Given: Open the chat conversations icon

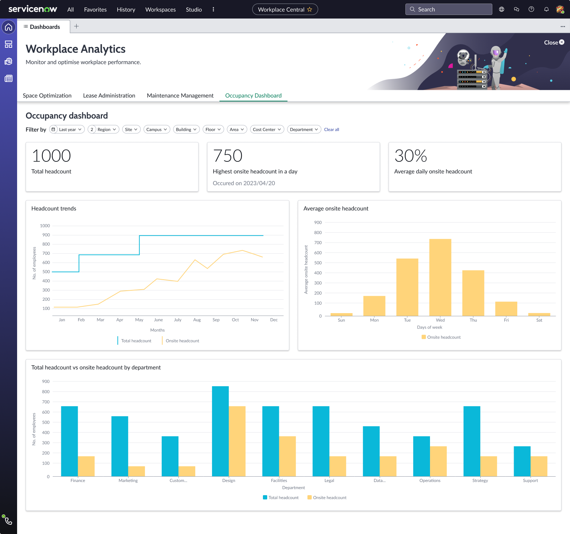Looking at the screenshot, I should click(517, 9).
